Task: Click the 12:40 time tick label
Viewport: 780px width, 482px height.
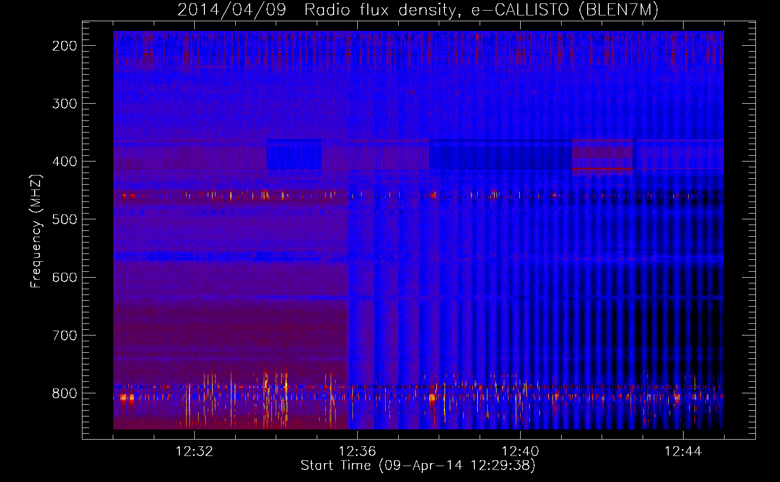Action: [x=520, y=452]
